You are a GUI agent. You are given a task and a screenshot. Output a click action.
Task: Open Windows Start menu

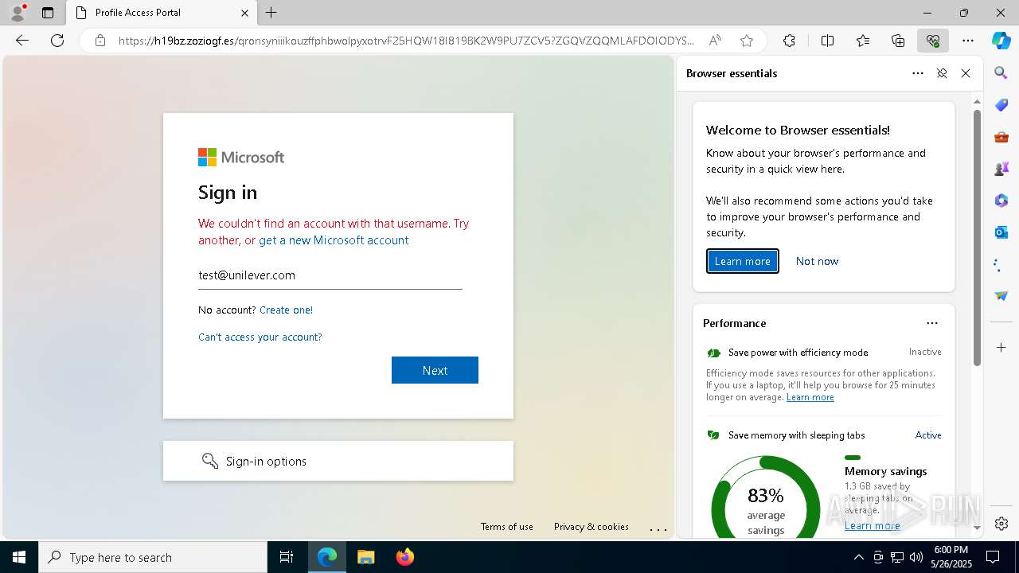(19, 557)
